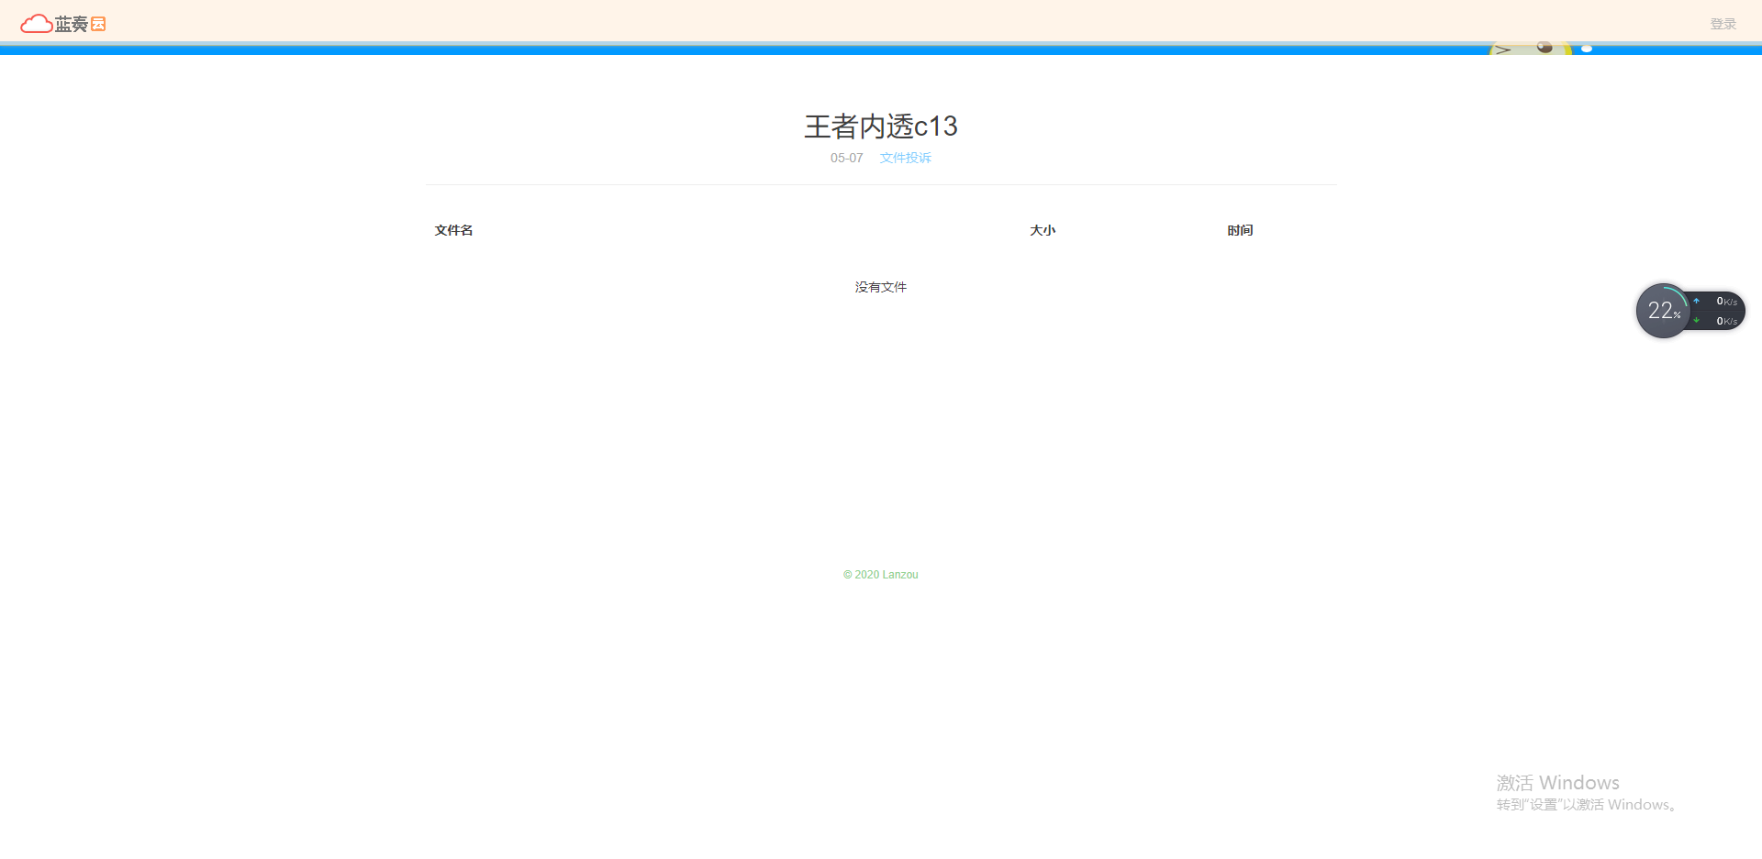This screenshot has height=859, width=1762.
Task: Click the 时间 time column header
Action: [1240, 230]
